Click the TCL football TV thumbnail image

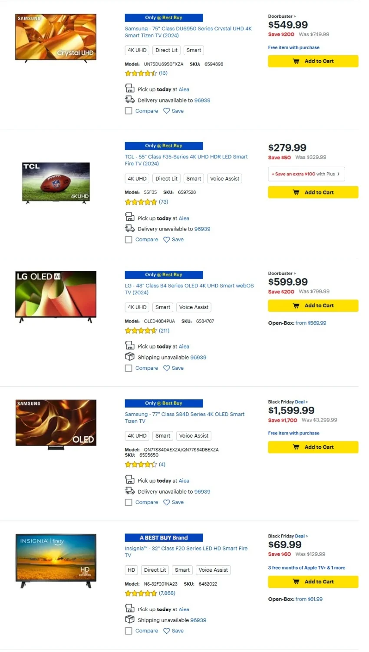[x=56, y=183]
